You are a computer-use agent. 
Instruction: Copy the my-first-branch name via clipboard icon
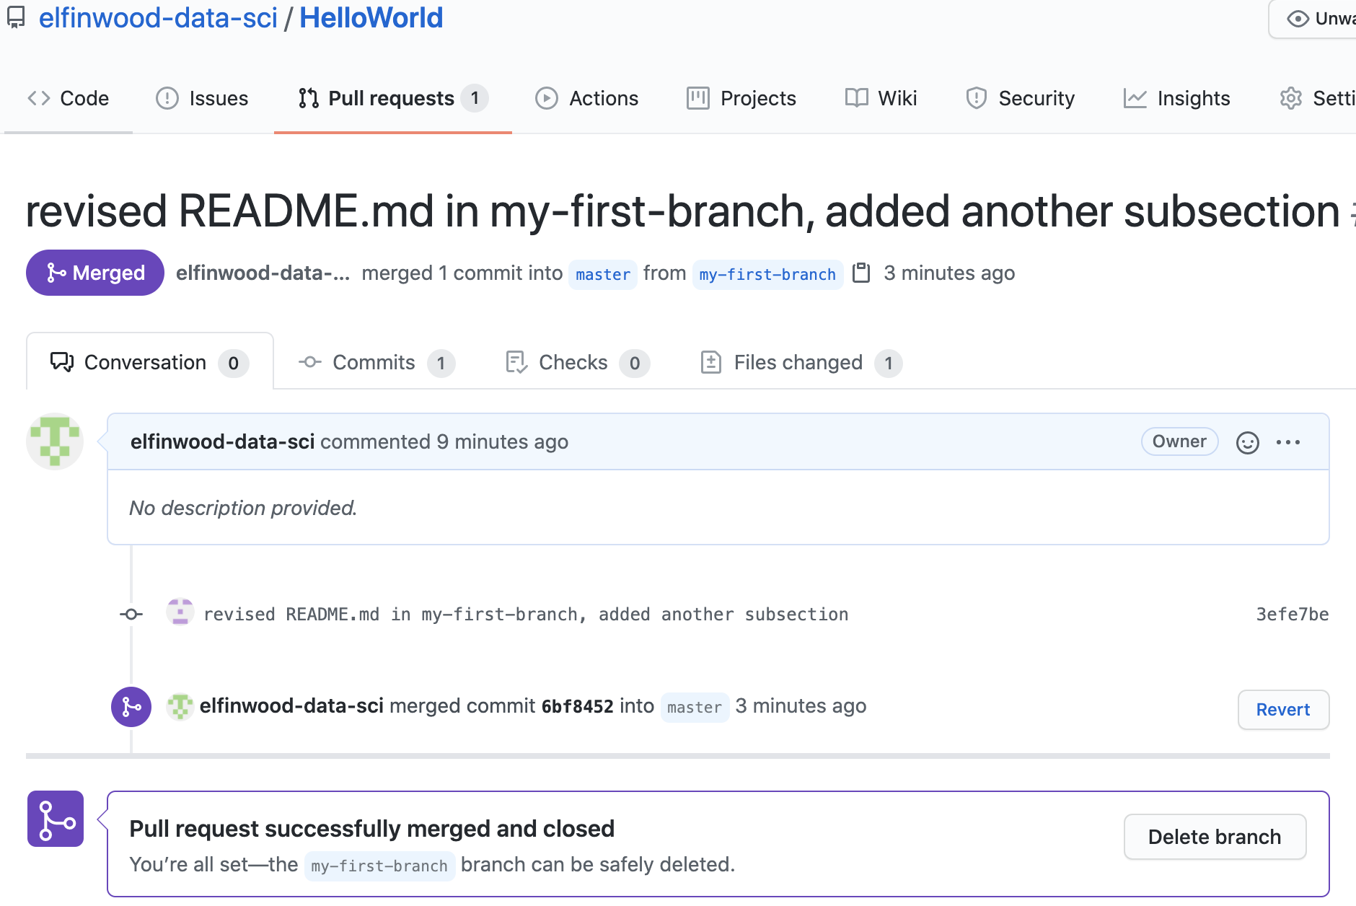click(861, 273)
